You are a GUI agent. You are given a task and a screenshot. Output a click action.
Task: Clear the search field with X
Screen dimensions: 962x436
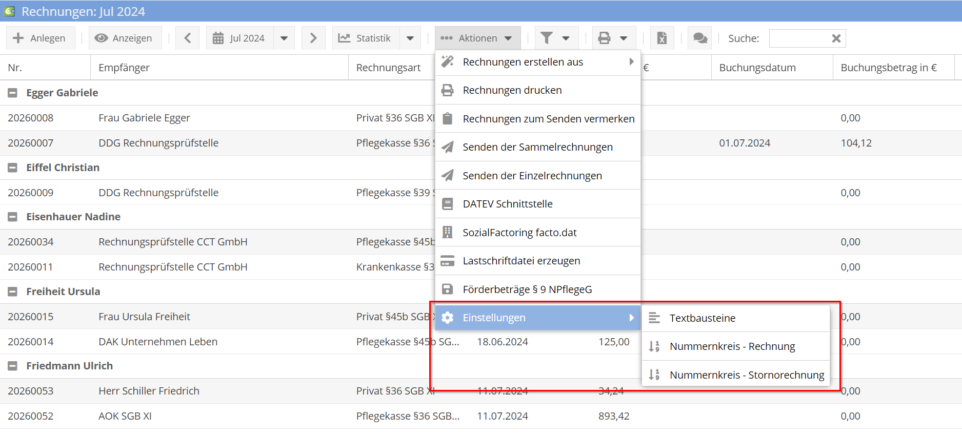click(x=836, y=38)
